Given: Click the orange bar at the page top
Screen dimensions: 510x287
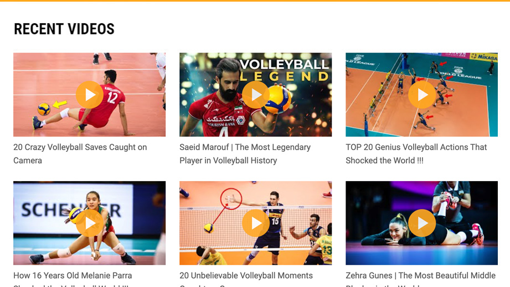Looking at the screenshot, I should (255, 1).
